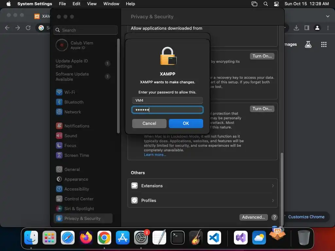Launch Firefox from the Dock
The width and height of the screenshot is (335, 251).
click(86, 238)
